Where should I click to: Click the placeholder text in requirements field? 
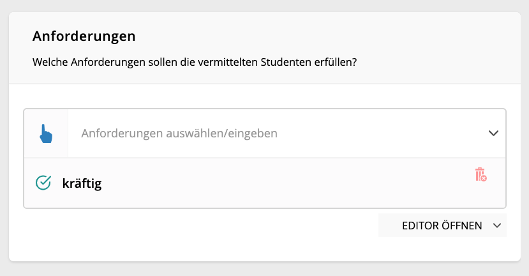(x=179, y=134)
